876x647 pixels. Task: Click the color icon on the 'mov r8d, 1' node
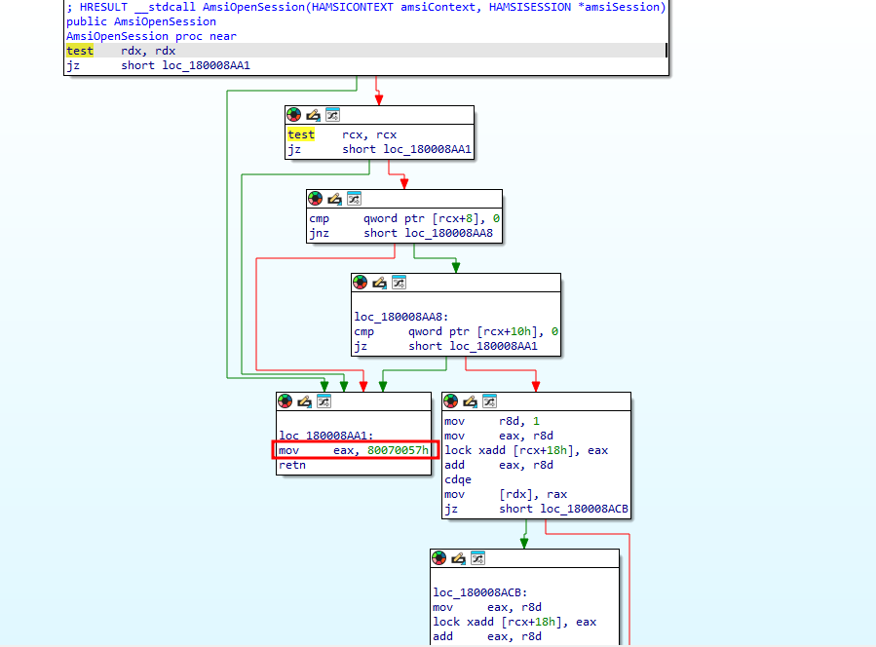click(x=451, y=400)
